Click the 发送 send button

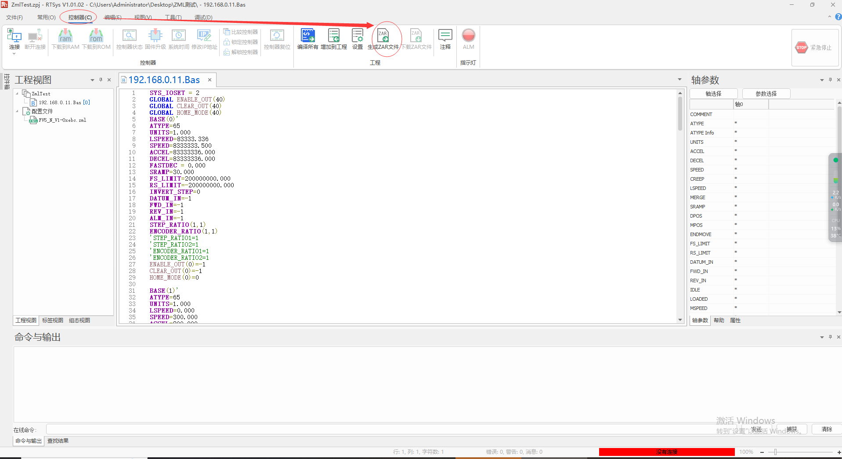point(756,430)
